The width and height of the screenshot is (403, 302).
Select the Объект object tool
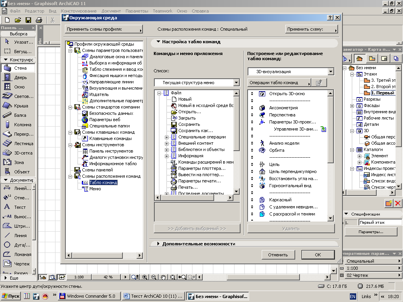pos(18,172)
